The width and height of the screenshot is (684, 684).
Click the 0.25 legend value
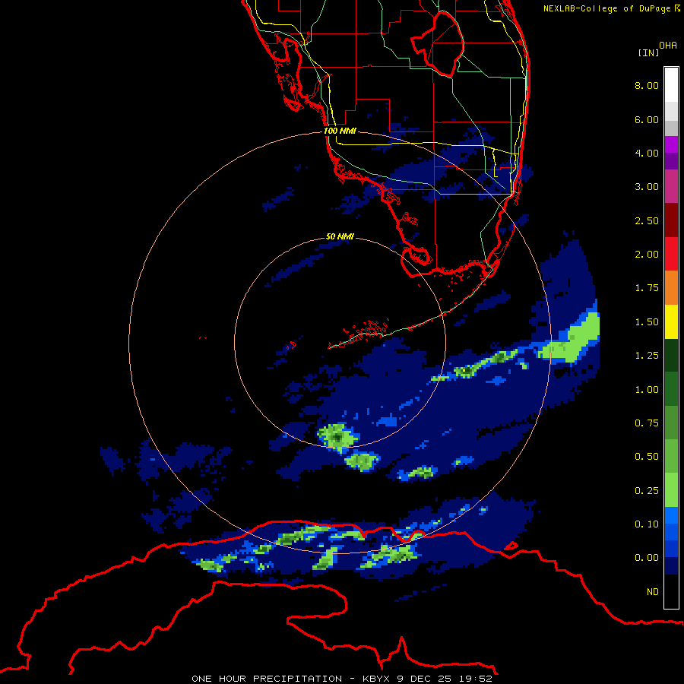pos(647,491)
